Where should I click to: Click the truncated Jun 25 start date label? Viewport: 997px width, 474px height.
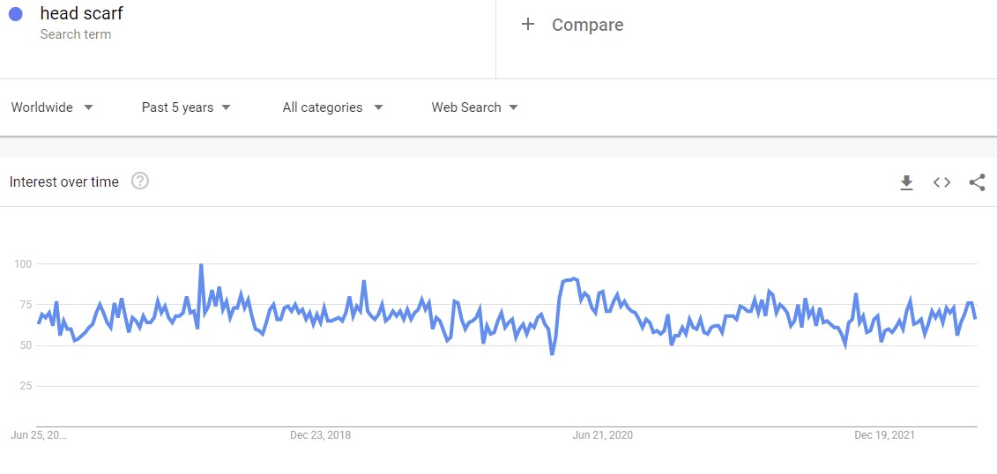click(x=38, y=435)
